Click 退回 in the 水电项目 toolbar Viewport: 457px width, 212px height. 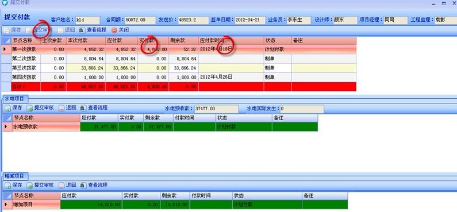(68, 108)
